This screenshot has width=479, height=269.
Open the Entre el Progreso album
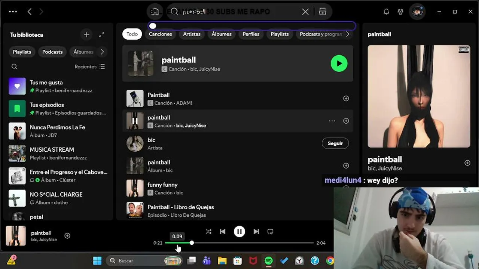tap(58, 176)
